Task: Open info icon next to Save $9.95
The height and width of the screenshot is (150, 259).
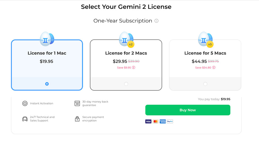Action: [133, 67]
